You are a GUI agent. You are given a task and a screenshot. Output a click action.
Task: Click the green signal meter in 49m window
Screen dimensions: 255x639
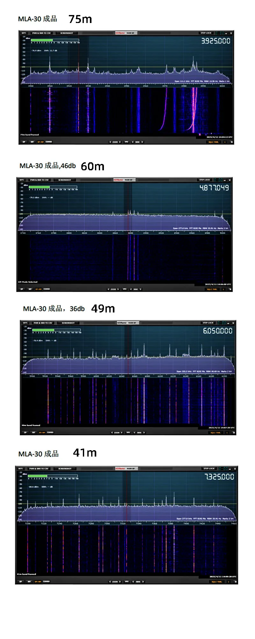point(43,330)
